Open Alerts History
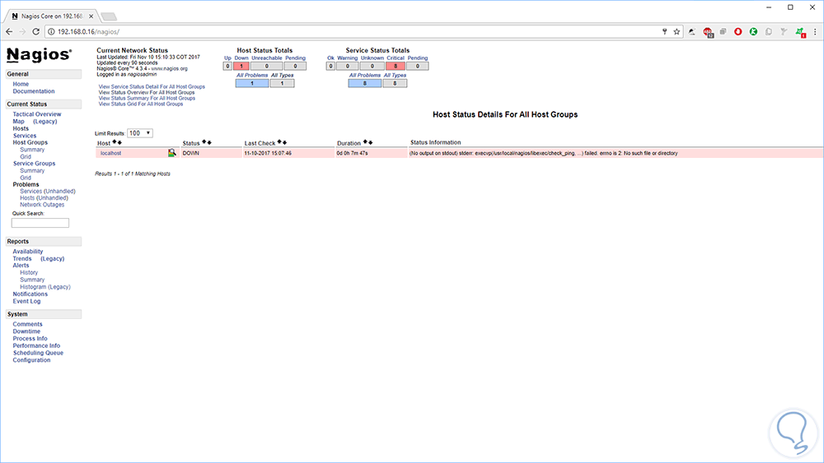824x463 pixels. [29, 273]
